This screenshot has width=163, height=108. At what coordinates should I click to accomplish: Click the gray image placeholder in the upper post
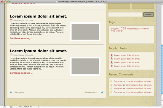(x=85, y=32)
